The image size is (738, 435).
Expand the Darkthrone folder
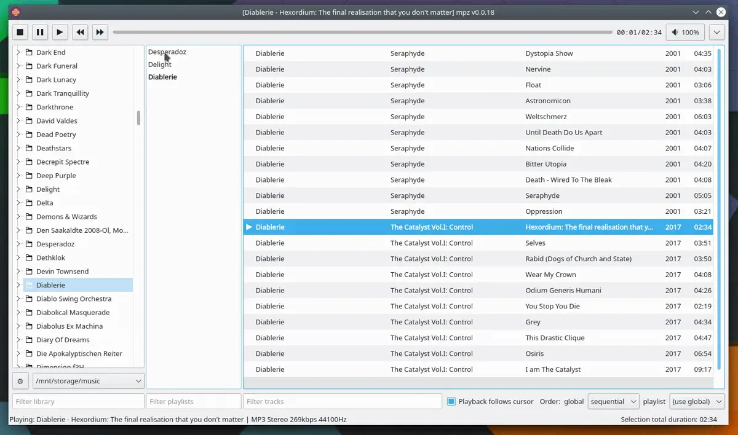[18, 107]
